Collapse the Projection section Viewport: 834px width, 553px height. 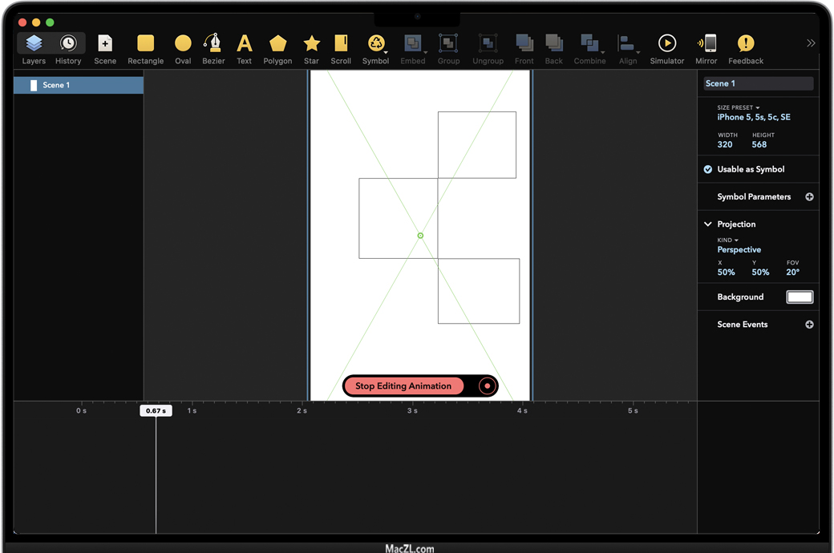pyautogui.click(x=708, y=224)
